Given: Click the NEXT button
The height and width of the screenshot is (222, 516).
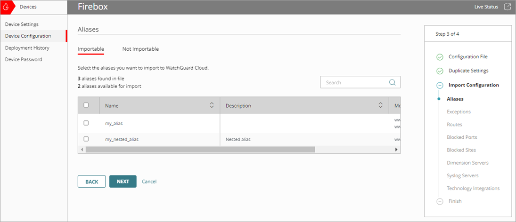Looking at the screenshot, I should [x=123, y=181].
